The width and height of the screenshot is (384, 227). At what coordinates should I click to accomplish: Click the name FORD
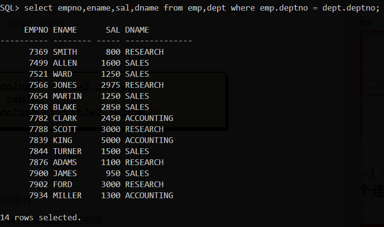(63, 184)
